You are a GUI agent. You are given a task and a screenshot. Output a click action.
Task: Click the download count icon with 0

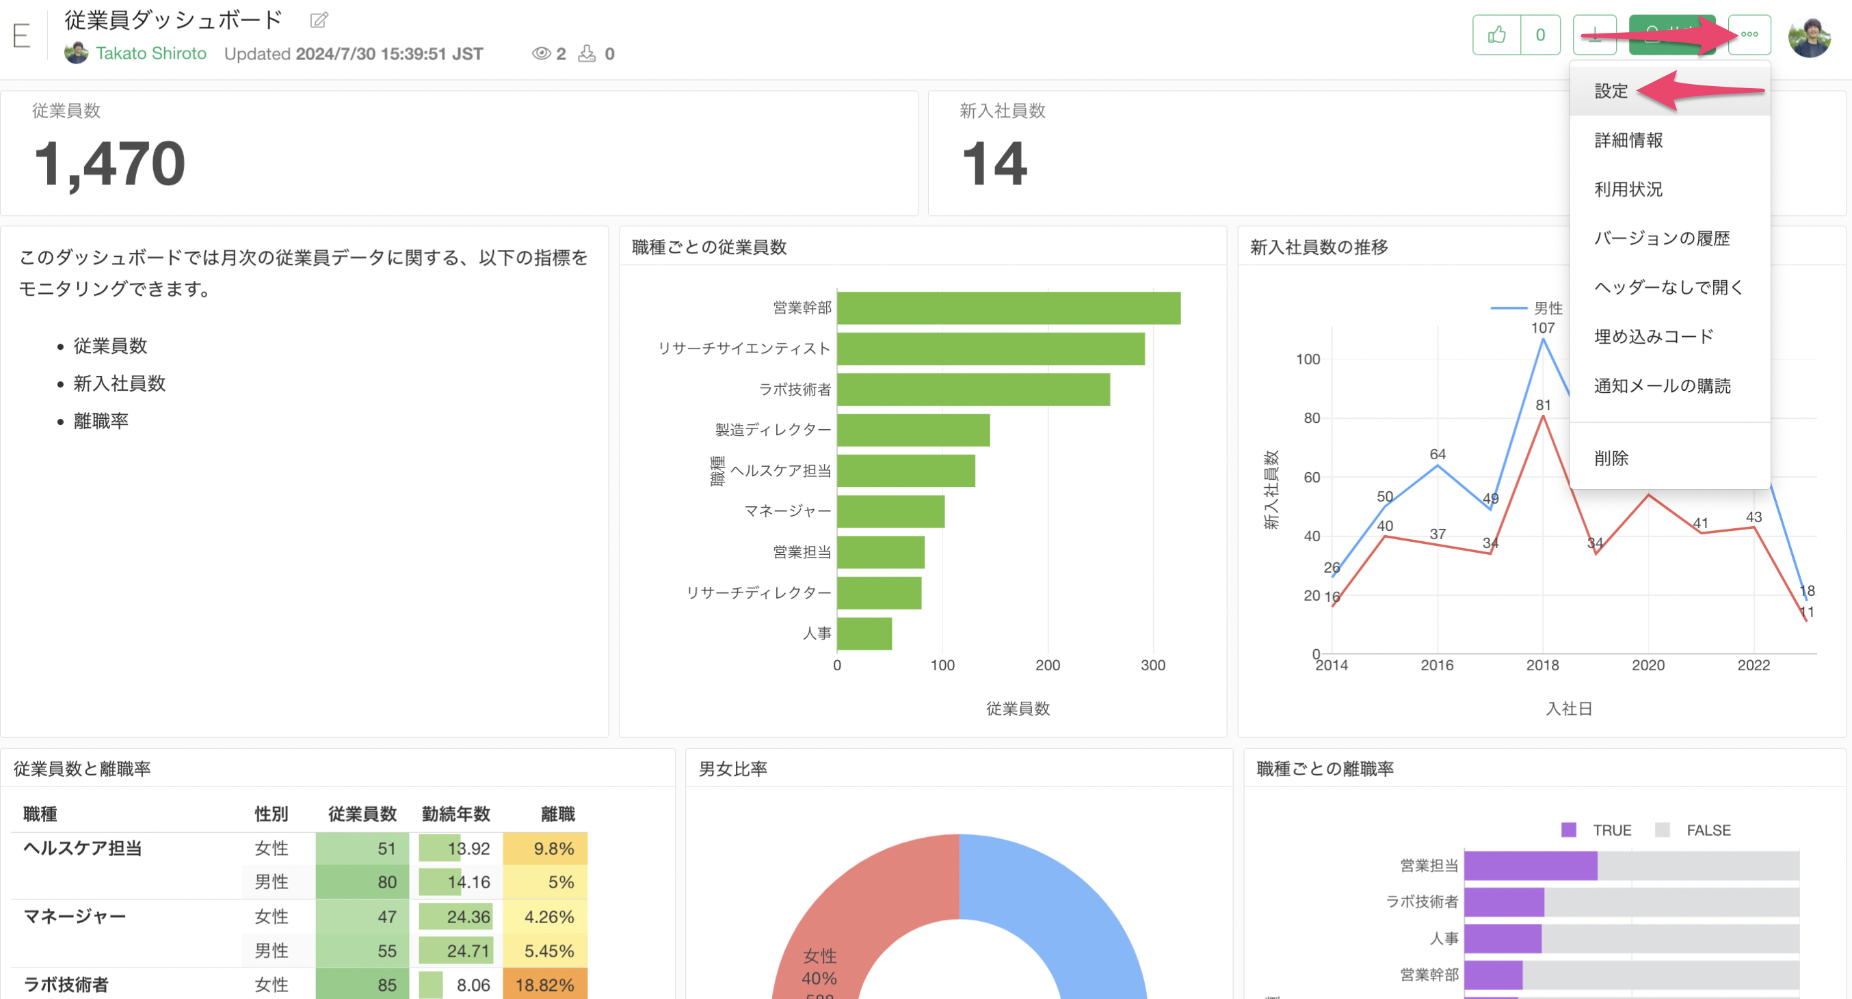587,54
